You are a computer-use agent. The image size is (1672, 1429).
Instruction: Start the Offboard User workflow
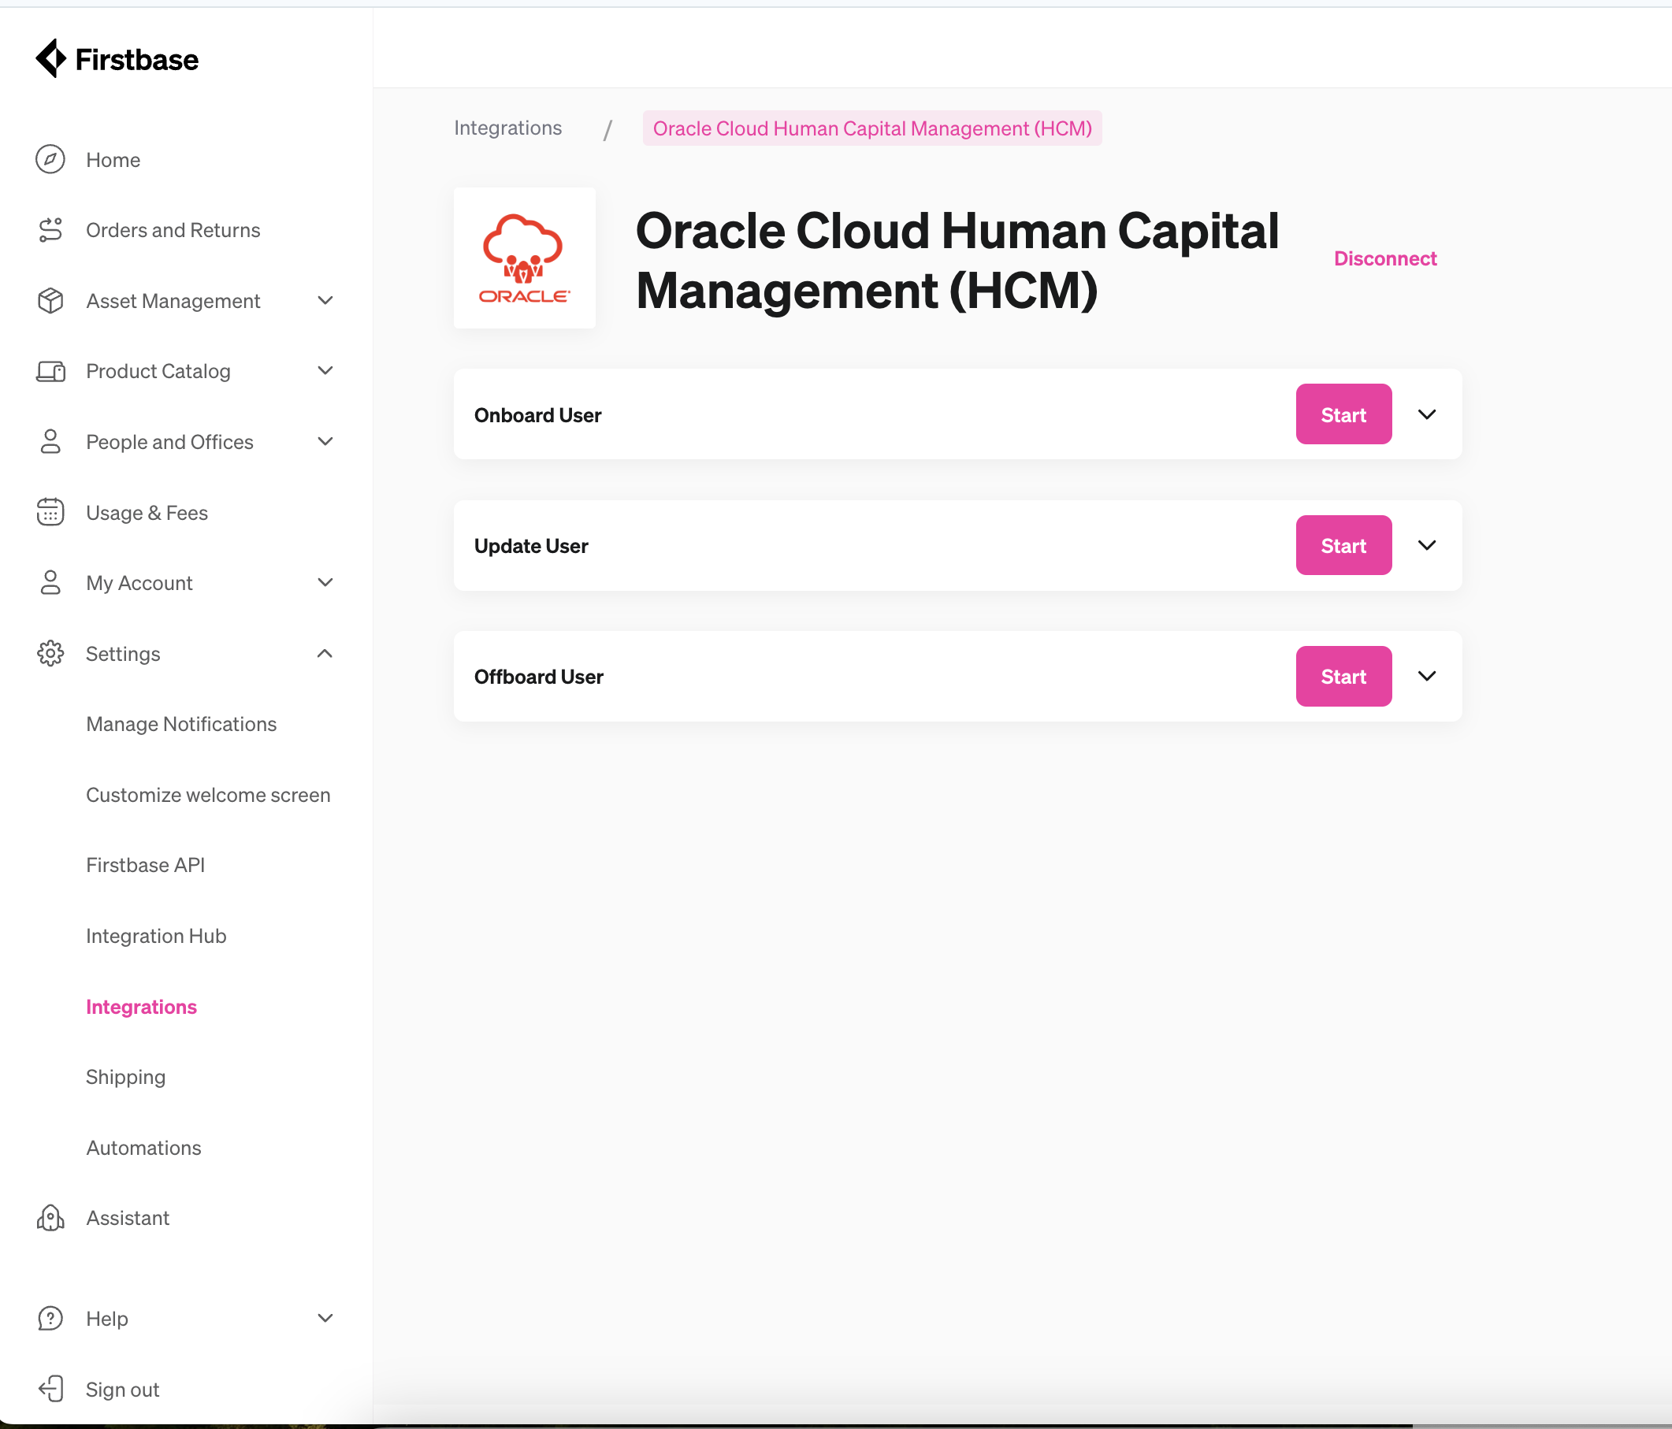[1343, 676]
